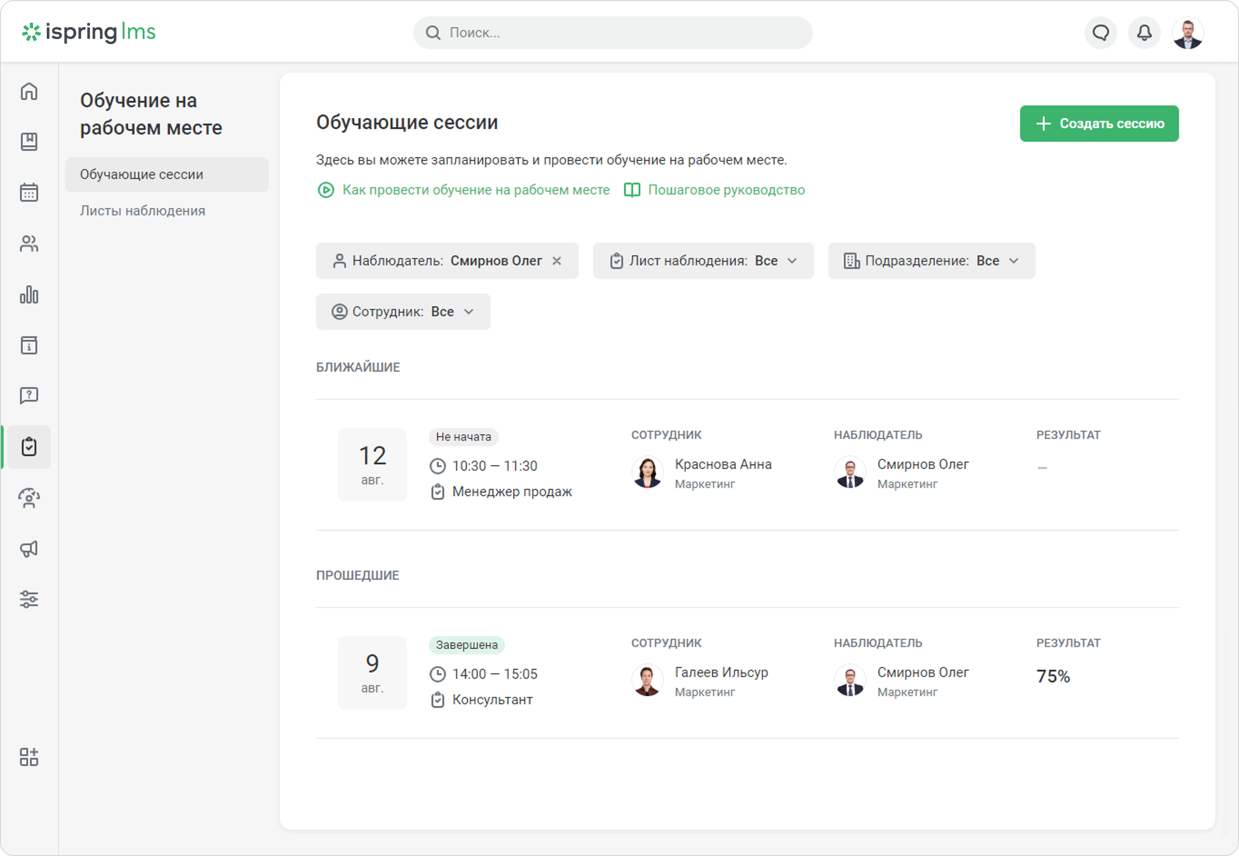
Task: Click into the Поиск search field
Action: [612, 33]
